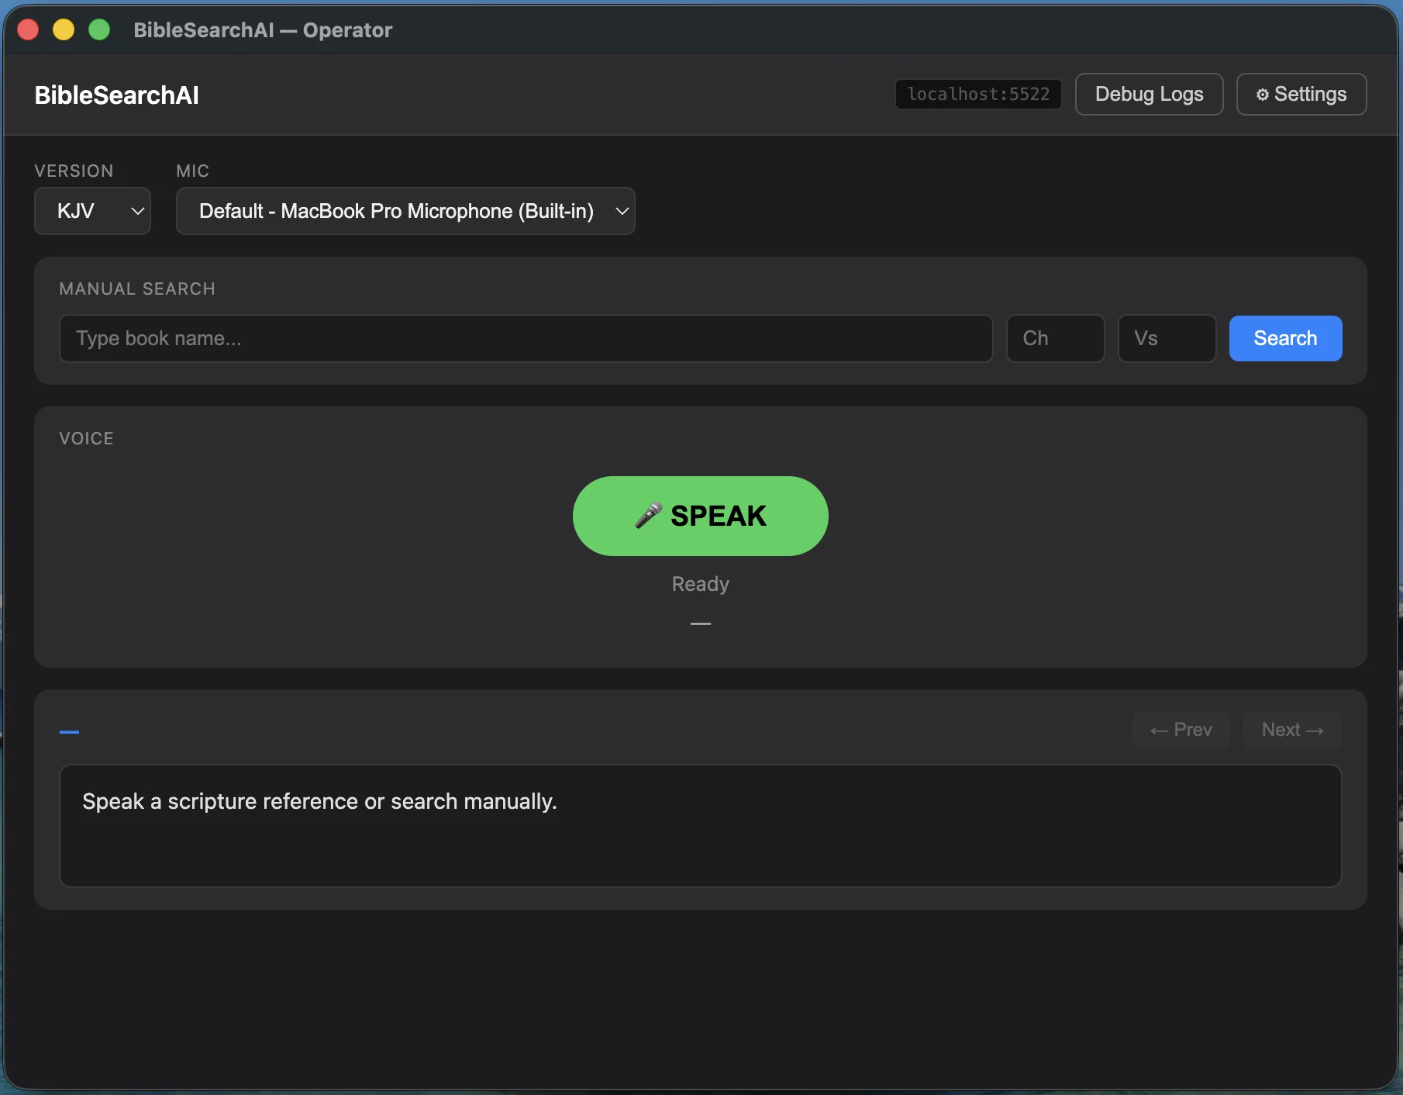The image size is (1403, 1095).
Task: Click the Vs verse input field
Action: (1166, 338)
